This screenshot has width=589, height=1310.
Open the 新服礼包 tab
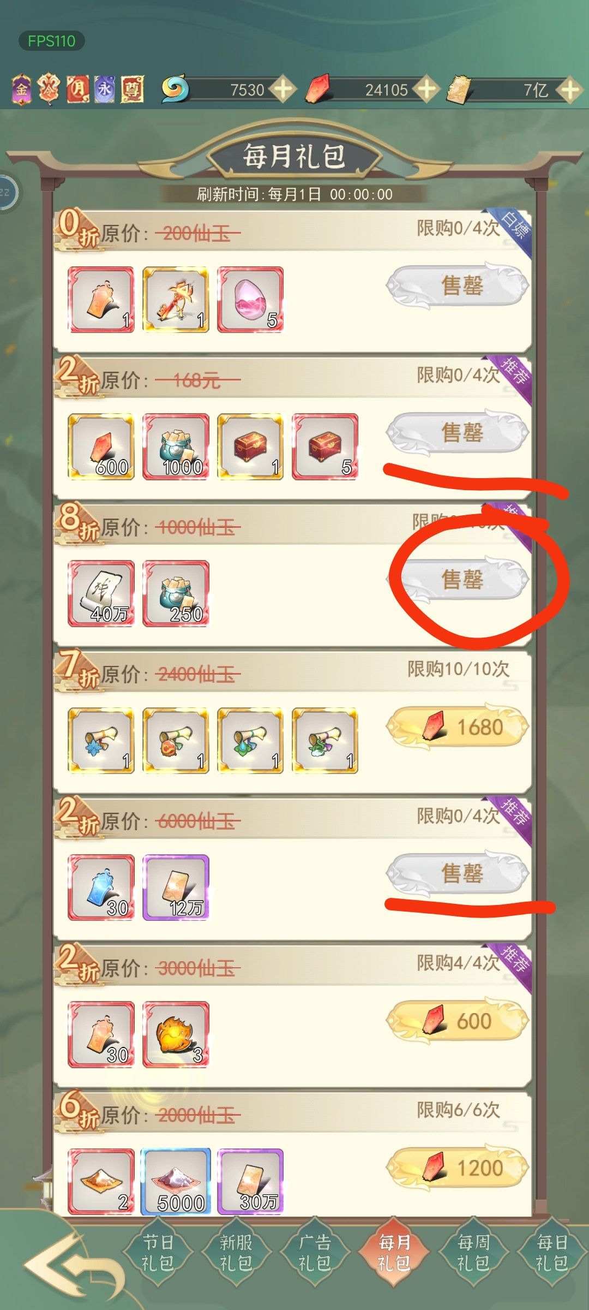click(x=236, y=1253)
